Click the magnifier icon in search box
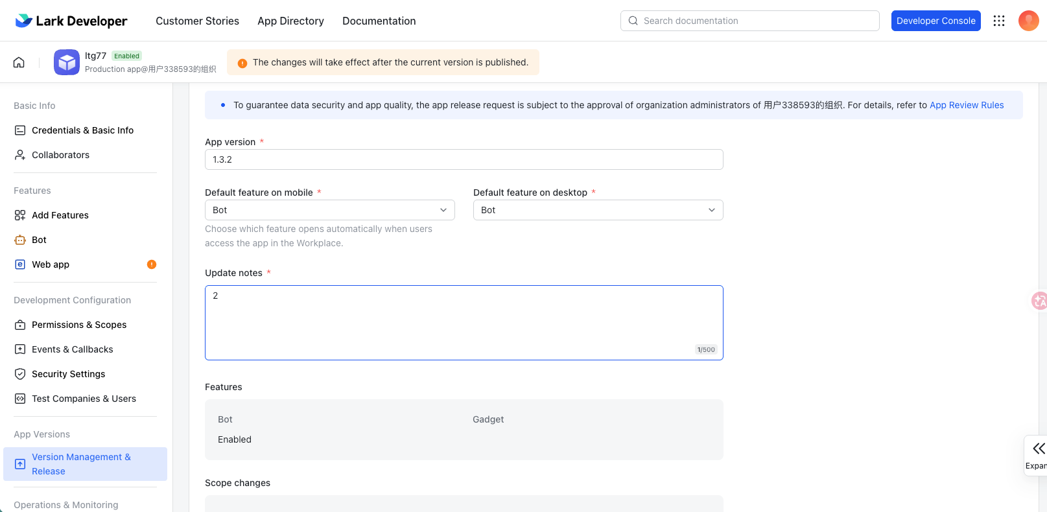This screenshot has width=1047, height=512. pos(633,21)
